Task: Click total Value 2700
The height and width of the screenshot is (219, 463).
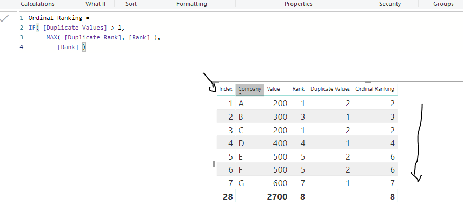Action: pos(277,197)
